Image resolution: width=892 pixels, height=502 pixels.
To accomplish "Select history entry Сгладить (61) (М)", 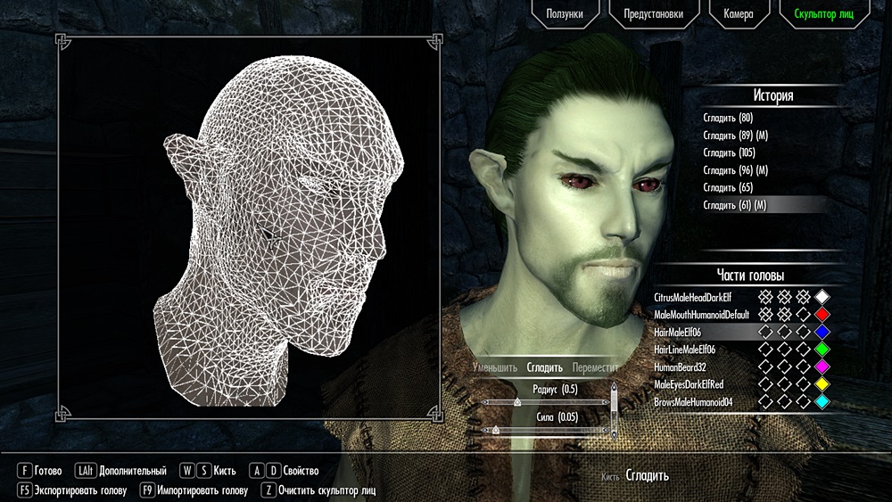I will pyautogui.click(x=735, y=205).
